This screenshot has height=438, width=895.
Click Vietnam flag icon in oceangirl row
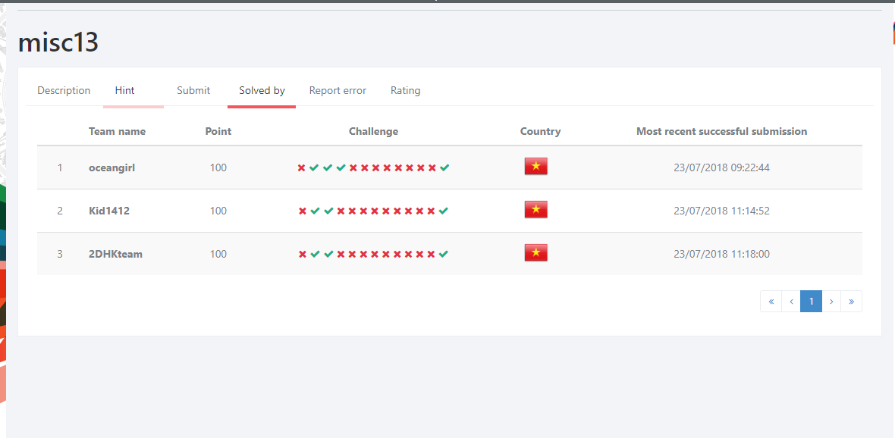pos(535,167)
